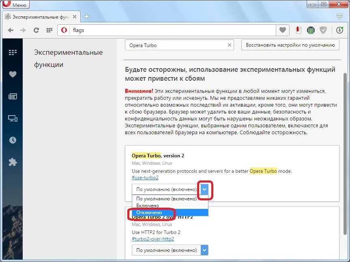Click the Opera Turbo version 2 dropdown arrow
350x262 pixels.
[204, 189]
